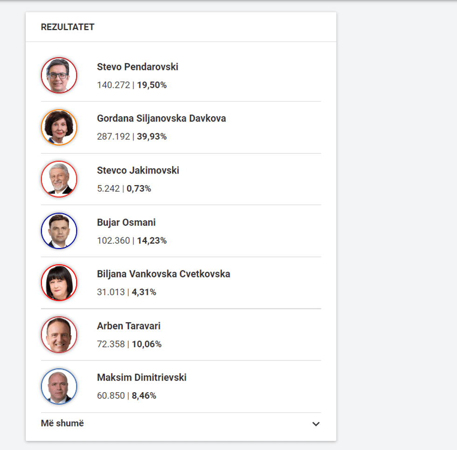Open the Bujar Osmani name link
The height and width of the screenshot is (450, 457).
click(126, 222)
